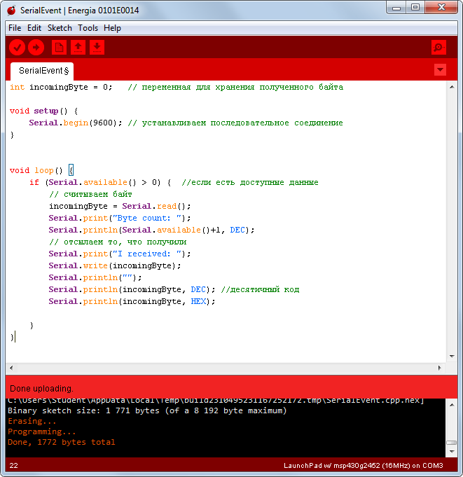Click the Open sketch up-arrow icon
Viewport: 463px width, 477px height.
tap(78, 48)
